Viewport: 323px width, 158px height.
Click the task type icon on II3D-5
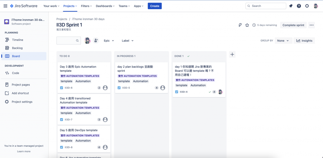[x=119, y=88]
